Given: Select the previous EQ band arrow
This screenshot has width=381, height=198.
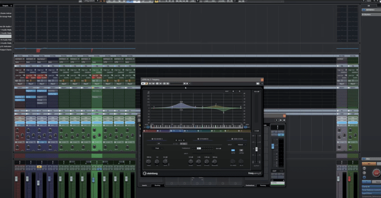Looking at the screenshot, I should pos(177,140).
